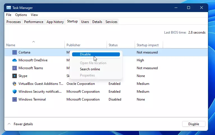Select Windows Security notification row name
Viewport: 215px width, 135px height.
tap(40, 92)
